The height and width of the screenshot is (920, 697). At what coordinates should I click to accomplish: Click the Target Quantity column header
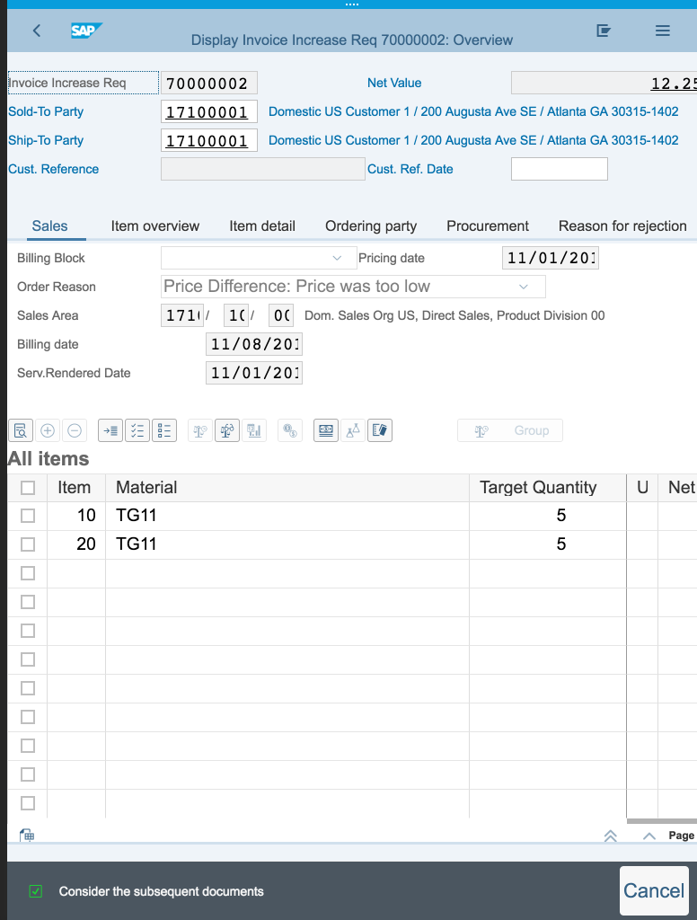(x=548, y=488)
